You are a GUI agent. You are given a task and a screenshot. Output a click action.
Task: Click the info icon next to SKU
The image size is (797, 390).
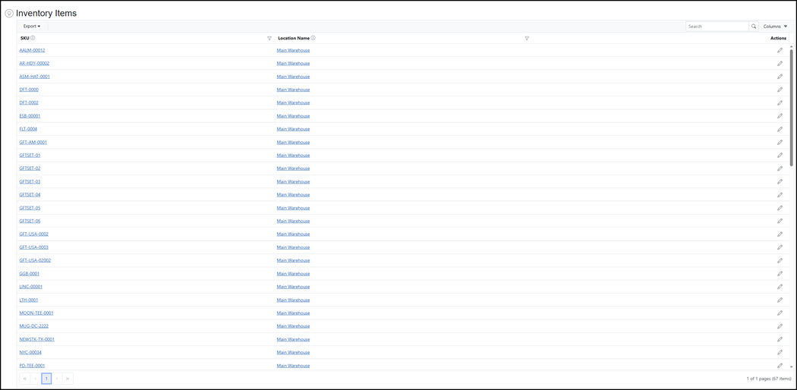pos(33,38)
